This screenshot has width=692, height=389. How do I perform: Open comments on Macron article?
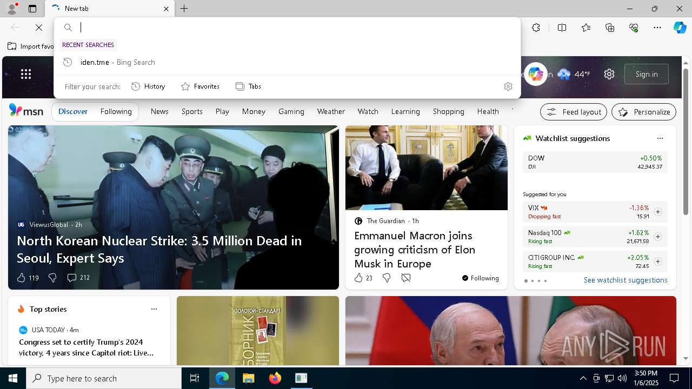coord(406,278)
